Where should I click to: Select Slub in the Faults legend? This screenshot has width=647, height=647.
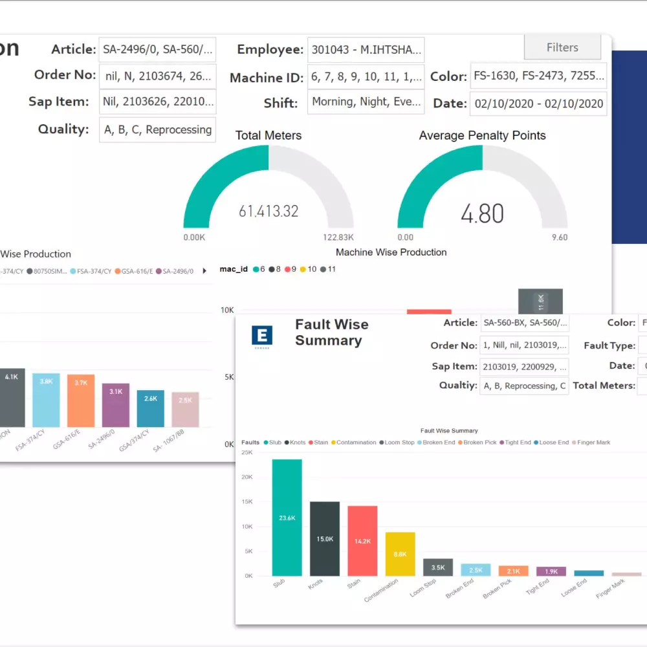point(271,443)
